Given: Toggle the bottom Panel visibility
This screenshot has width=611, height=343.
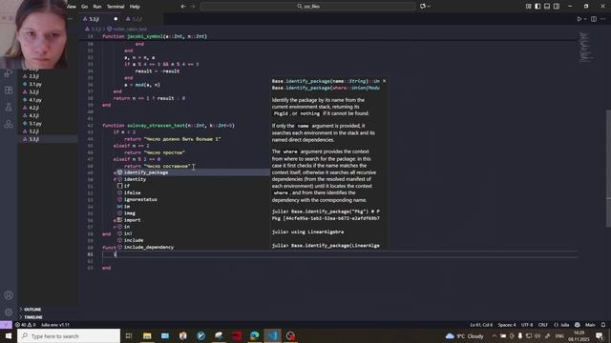Looking at the screenshot, I should (547, 7).
